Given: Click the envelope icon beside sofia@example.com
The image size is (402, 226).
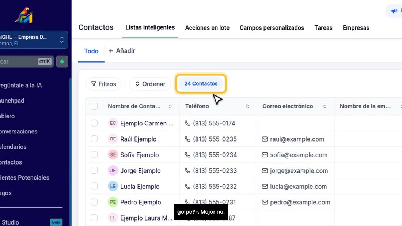Looking at the screenshot, I should click(x=265, y=155).
